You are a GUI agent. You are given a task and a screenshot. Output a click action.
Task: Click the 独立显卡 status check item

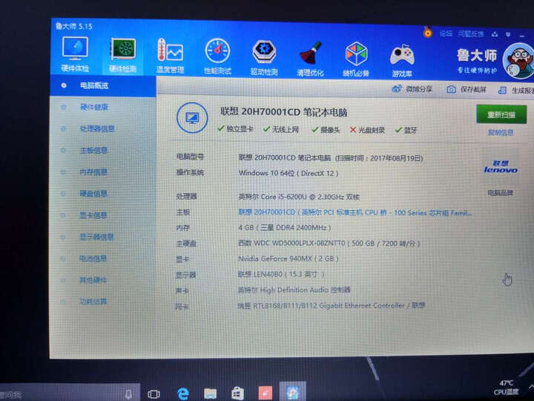click(x=235, y=129)
